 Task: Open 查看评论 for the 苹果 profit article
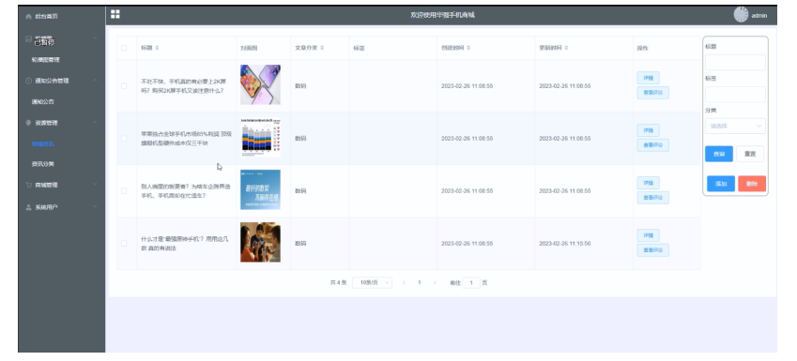point(653,145)
